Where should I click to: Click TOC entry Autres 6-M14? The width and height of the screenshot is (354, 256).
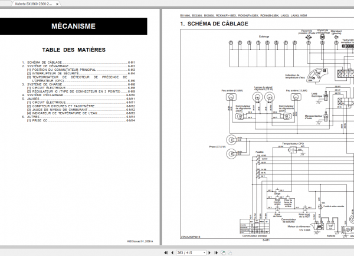(78, 117)
